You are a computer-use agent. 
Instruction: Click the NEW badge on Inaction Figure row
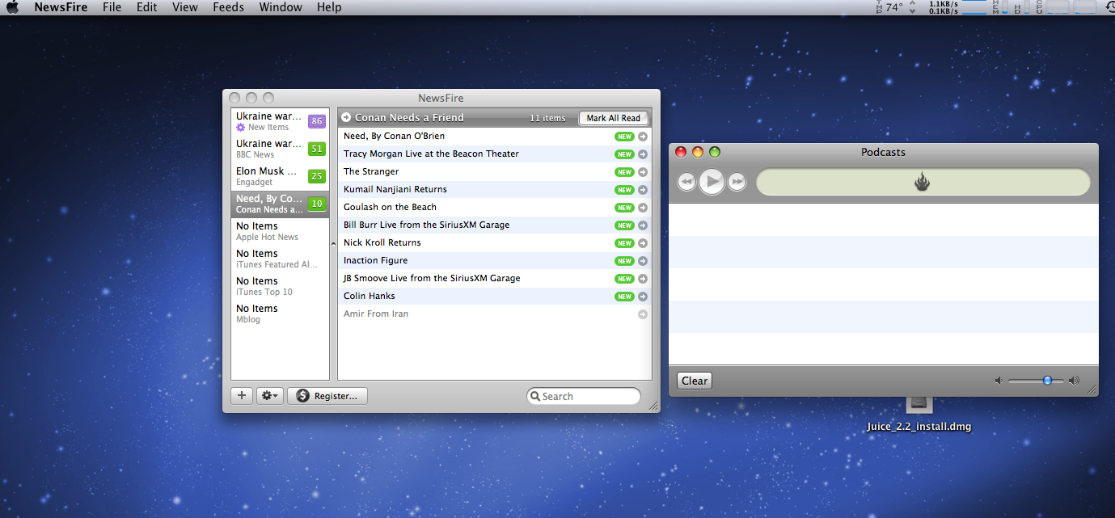click(x=624, y=261)
